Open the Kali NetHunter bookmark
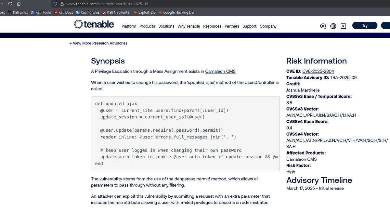The height and width of the screenshot is (212, 390). pos(116,12)
